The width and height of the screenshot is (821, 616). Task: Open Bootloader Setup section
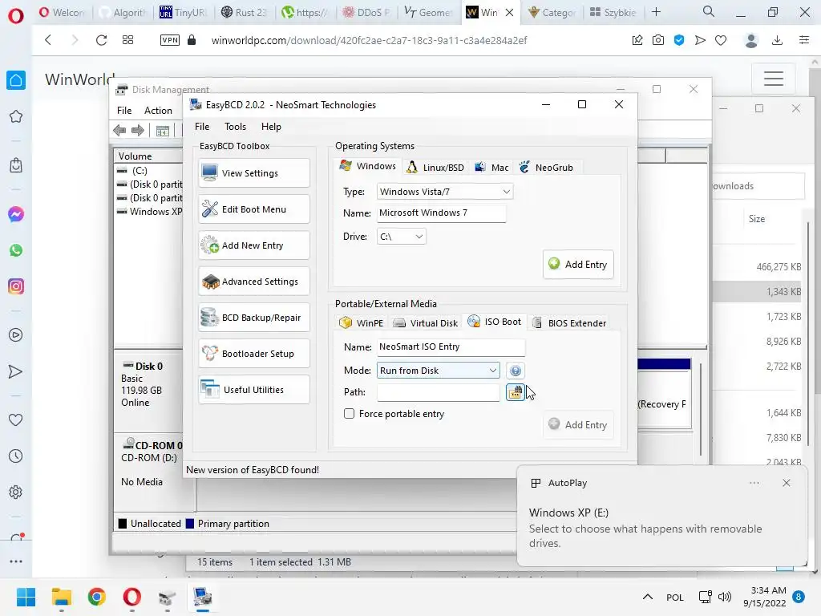click(x=254, y=354)
